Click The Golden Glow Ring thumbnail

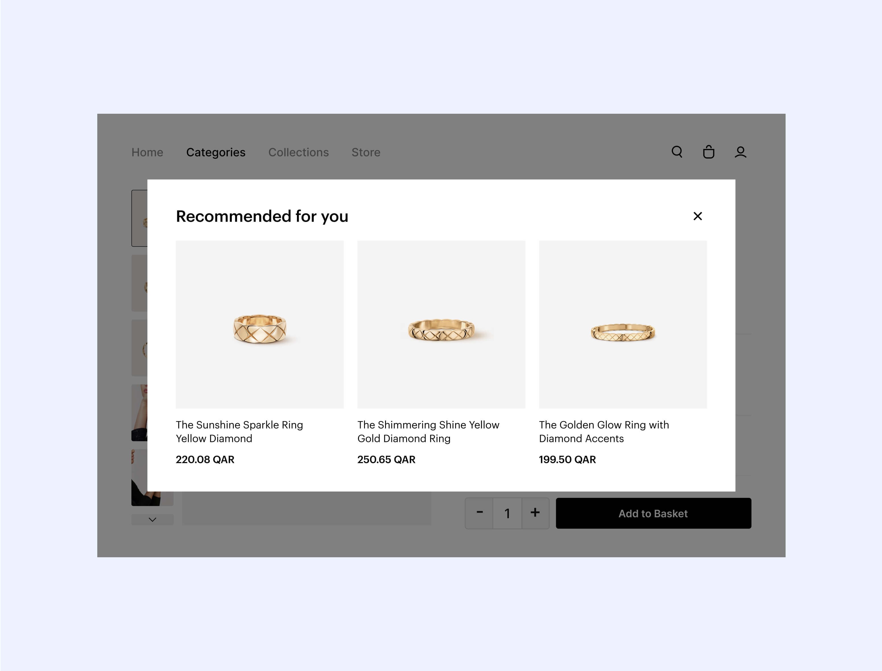623,324
